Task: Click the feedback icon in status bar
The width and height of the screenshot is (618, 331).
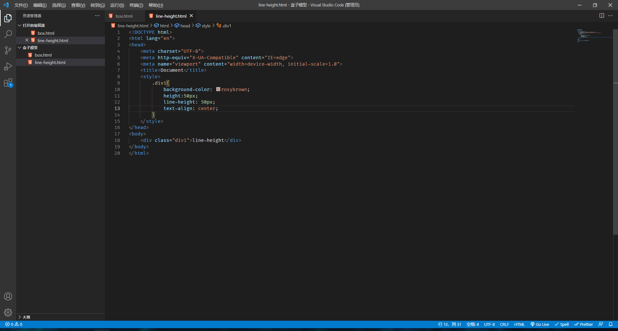Action: click(x=601, y=324)
